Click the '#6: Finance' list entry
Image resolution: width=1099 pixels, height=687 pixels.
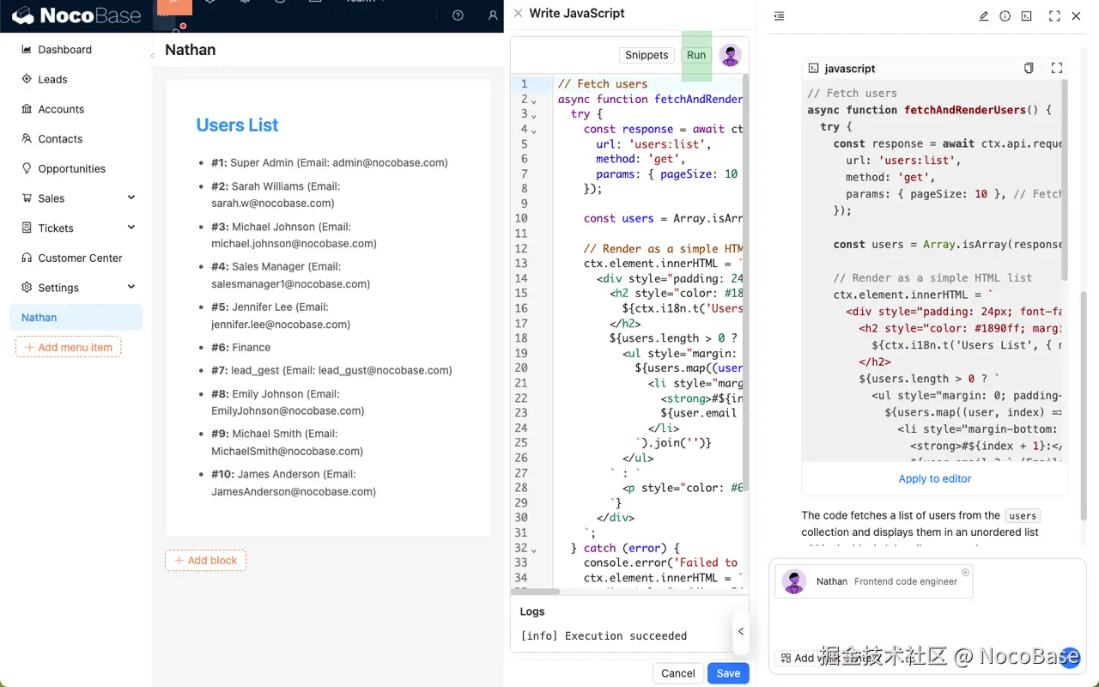(240, 347)
